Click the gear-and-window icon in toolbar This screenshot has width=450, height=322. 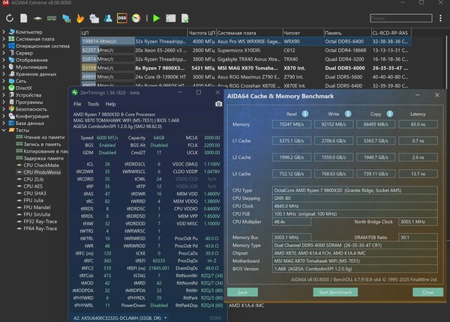coord(94,18)
